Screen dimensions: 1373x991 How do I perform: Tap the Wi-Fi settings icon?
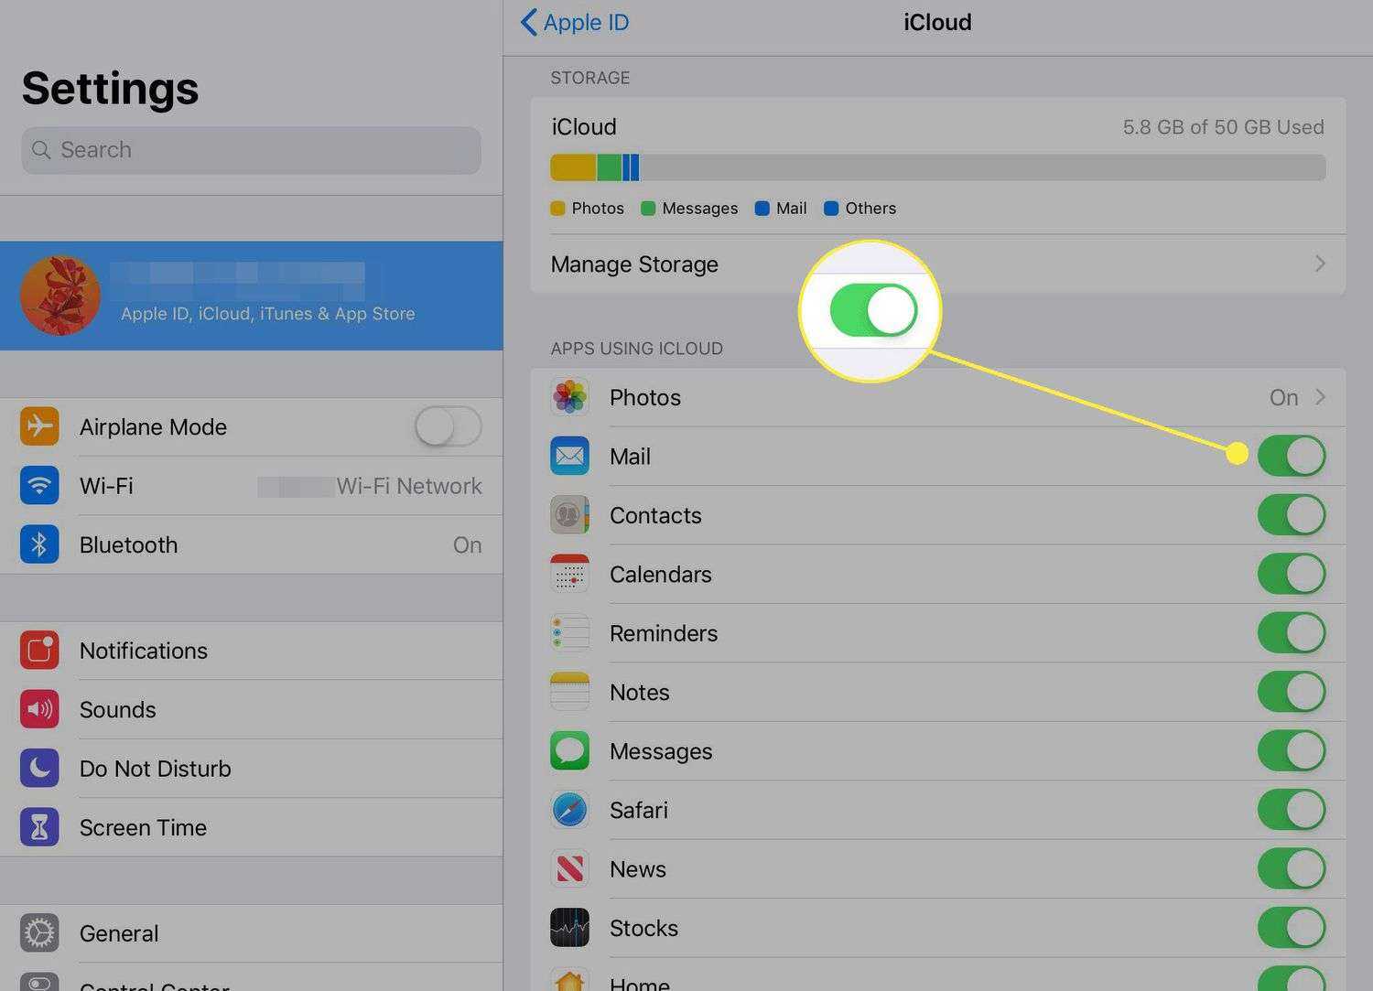coord(39,486)
